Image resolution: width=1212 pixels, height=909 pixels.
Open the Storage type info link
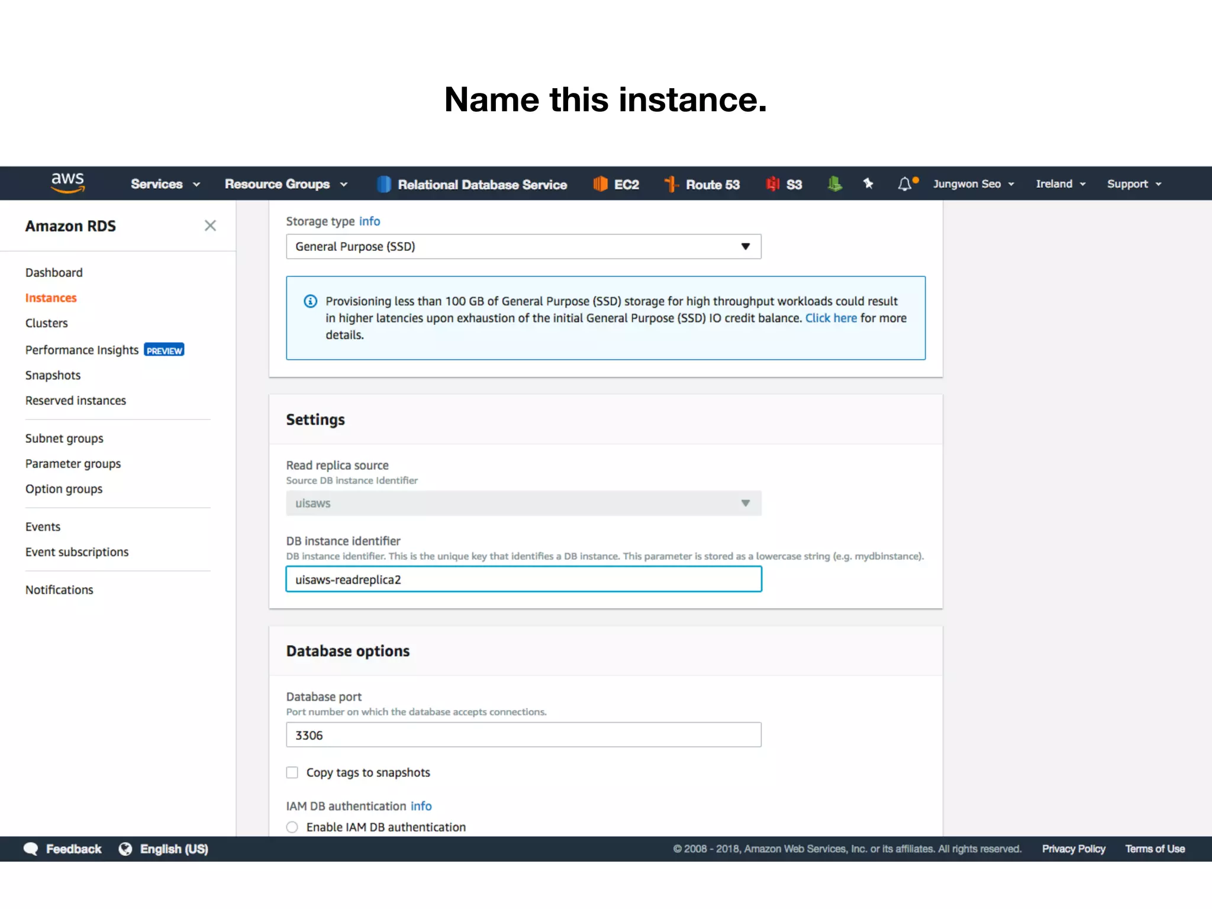coord(369,221)
